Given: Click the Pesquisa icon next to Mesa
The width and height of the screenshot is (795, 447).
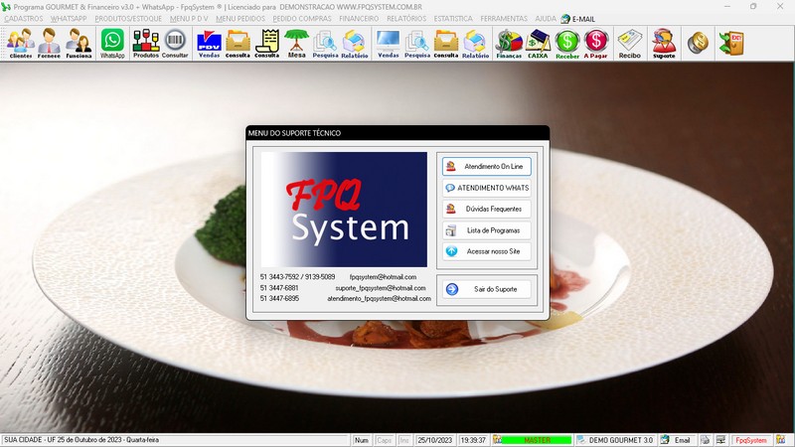Looking at the screenshot, I should click(325, 44).
